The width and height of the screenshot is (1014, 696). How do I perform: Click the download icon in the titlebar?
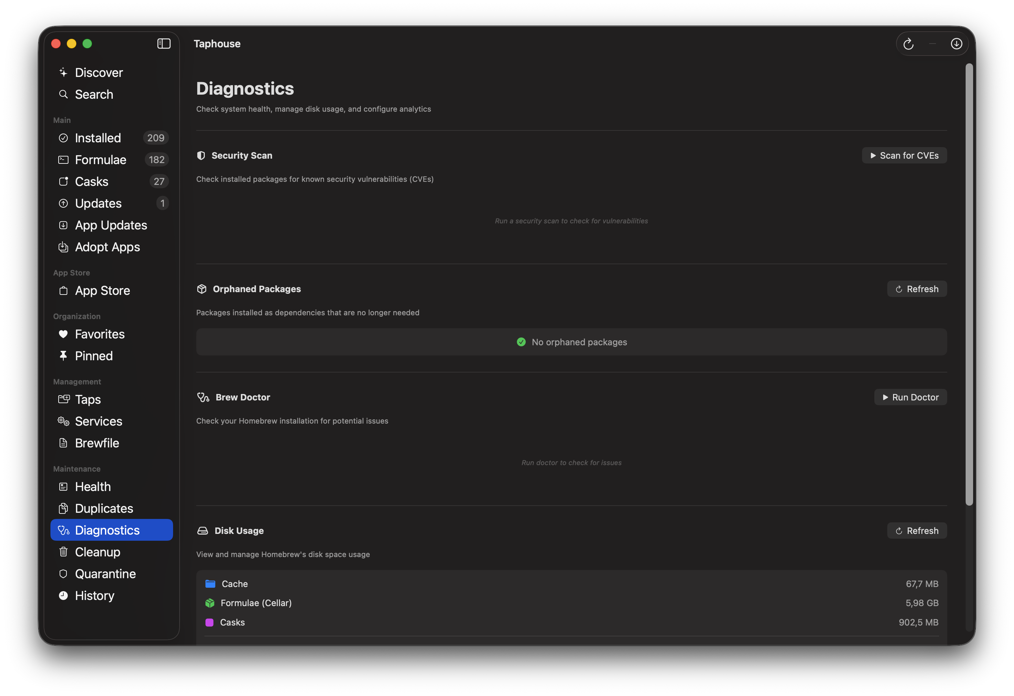tap(956, 44)
